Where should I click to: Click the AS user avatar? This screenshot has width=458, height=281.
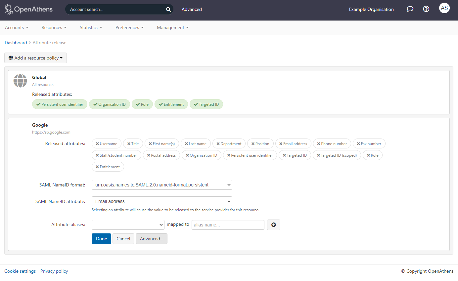coord(444,8)
